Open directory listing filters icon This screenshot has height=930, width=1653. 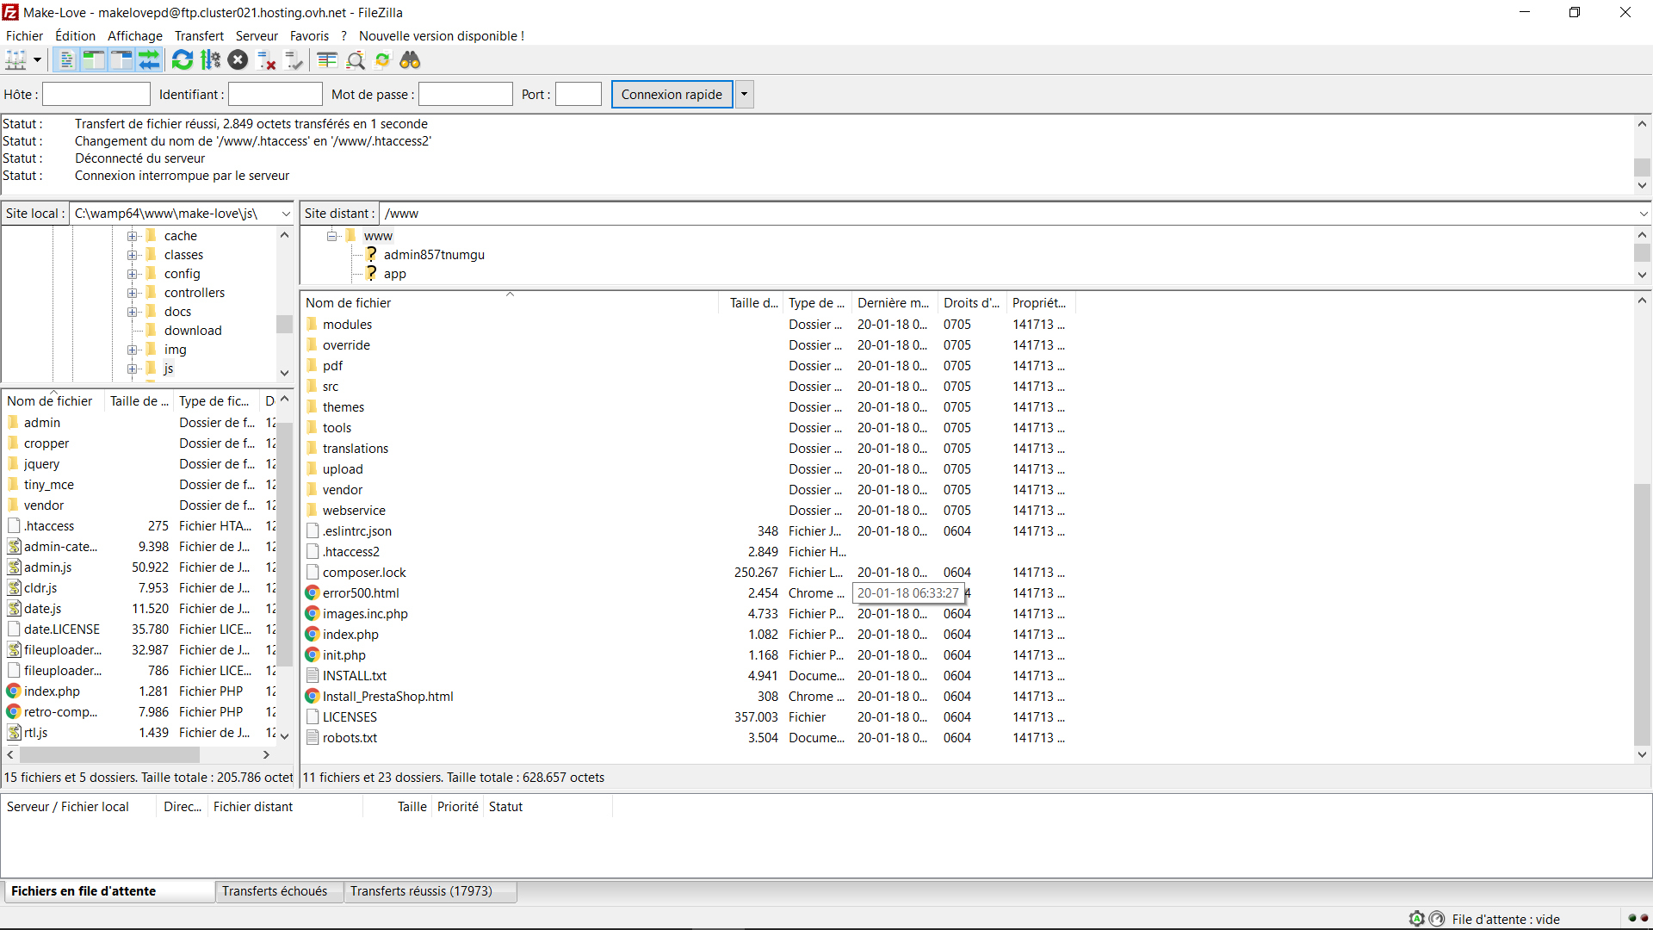[x=327, y=60]
